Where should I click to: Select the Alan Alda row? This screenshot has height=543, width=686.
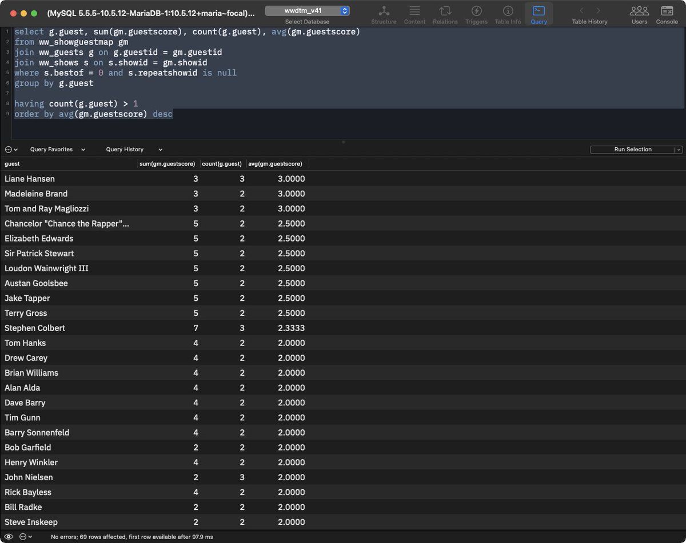coord(343,388)
